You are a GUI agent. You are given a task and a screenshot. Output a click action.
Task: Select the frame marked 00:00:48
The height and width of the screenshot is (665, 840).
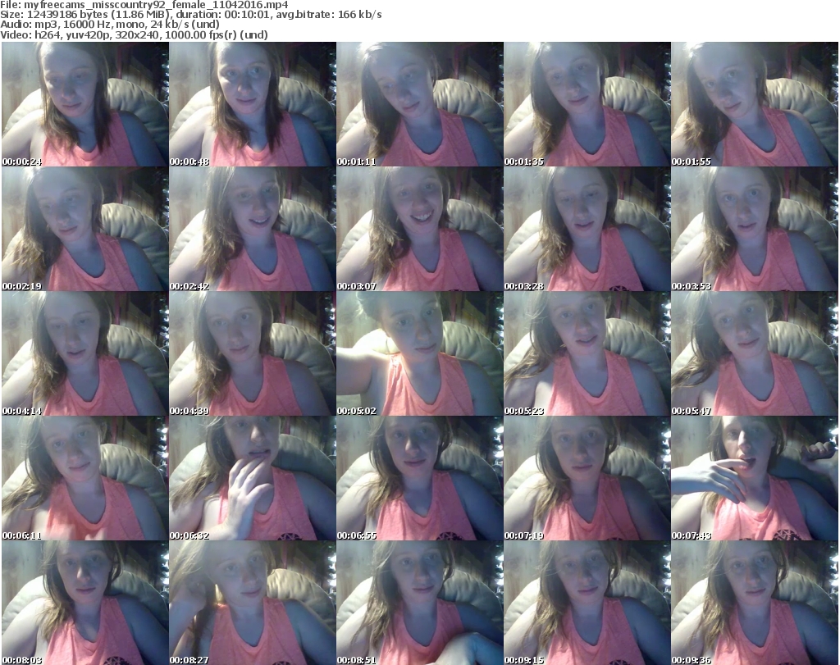tap(252, 104)
